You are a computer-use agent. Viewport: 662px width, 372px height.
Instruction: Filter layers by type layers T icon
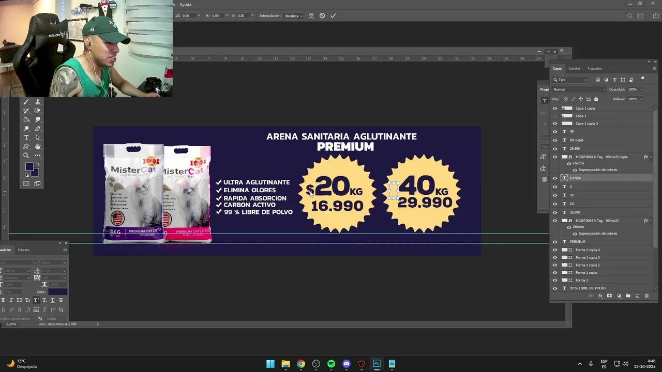(614, 80)
